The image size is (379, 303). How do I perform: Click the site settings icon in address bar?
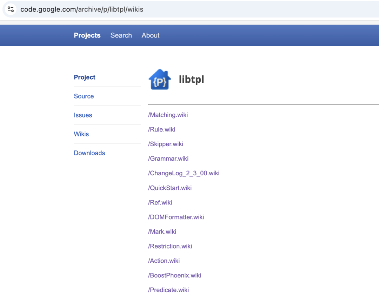click(11, 9)
